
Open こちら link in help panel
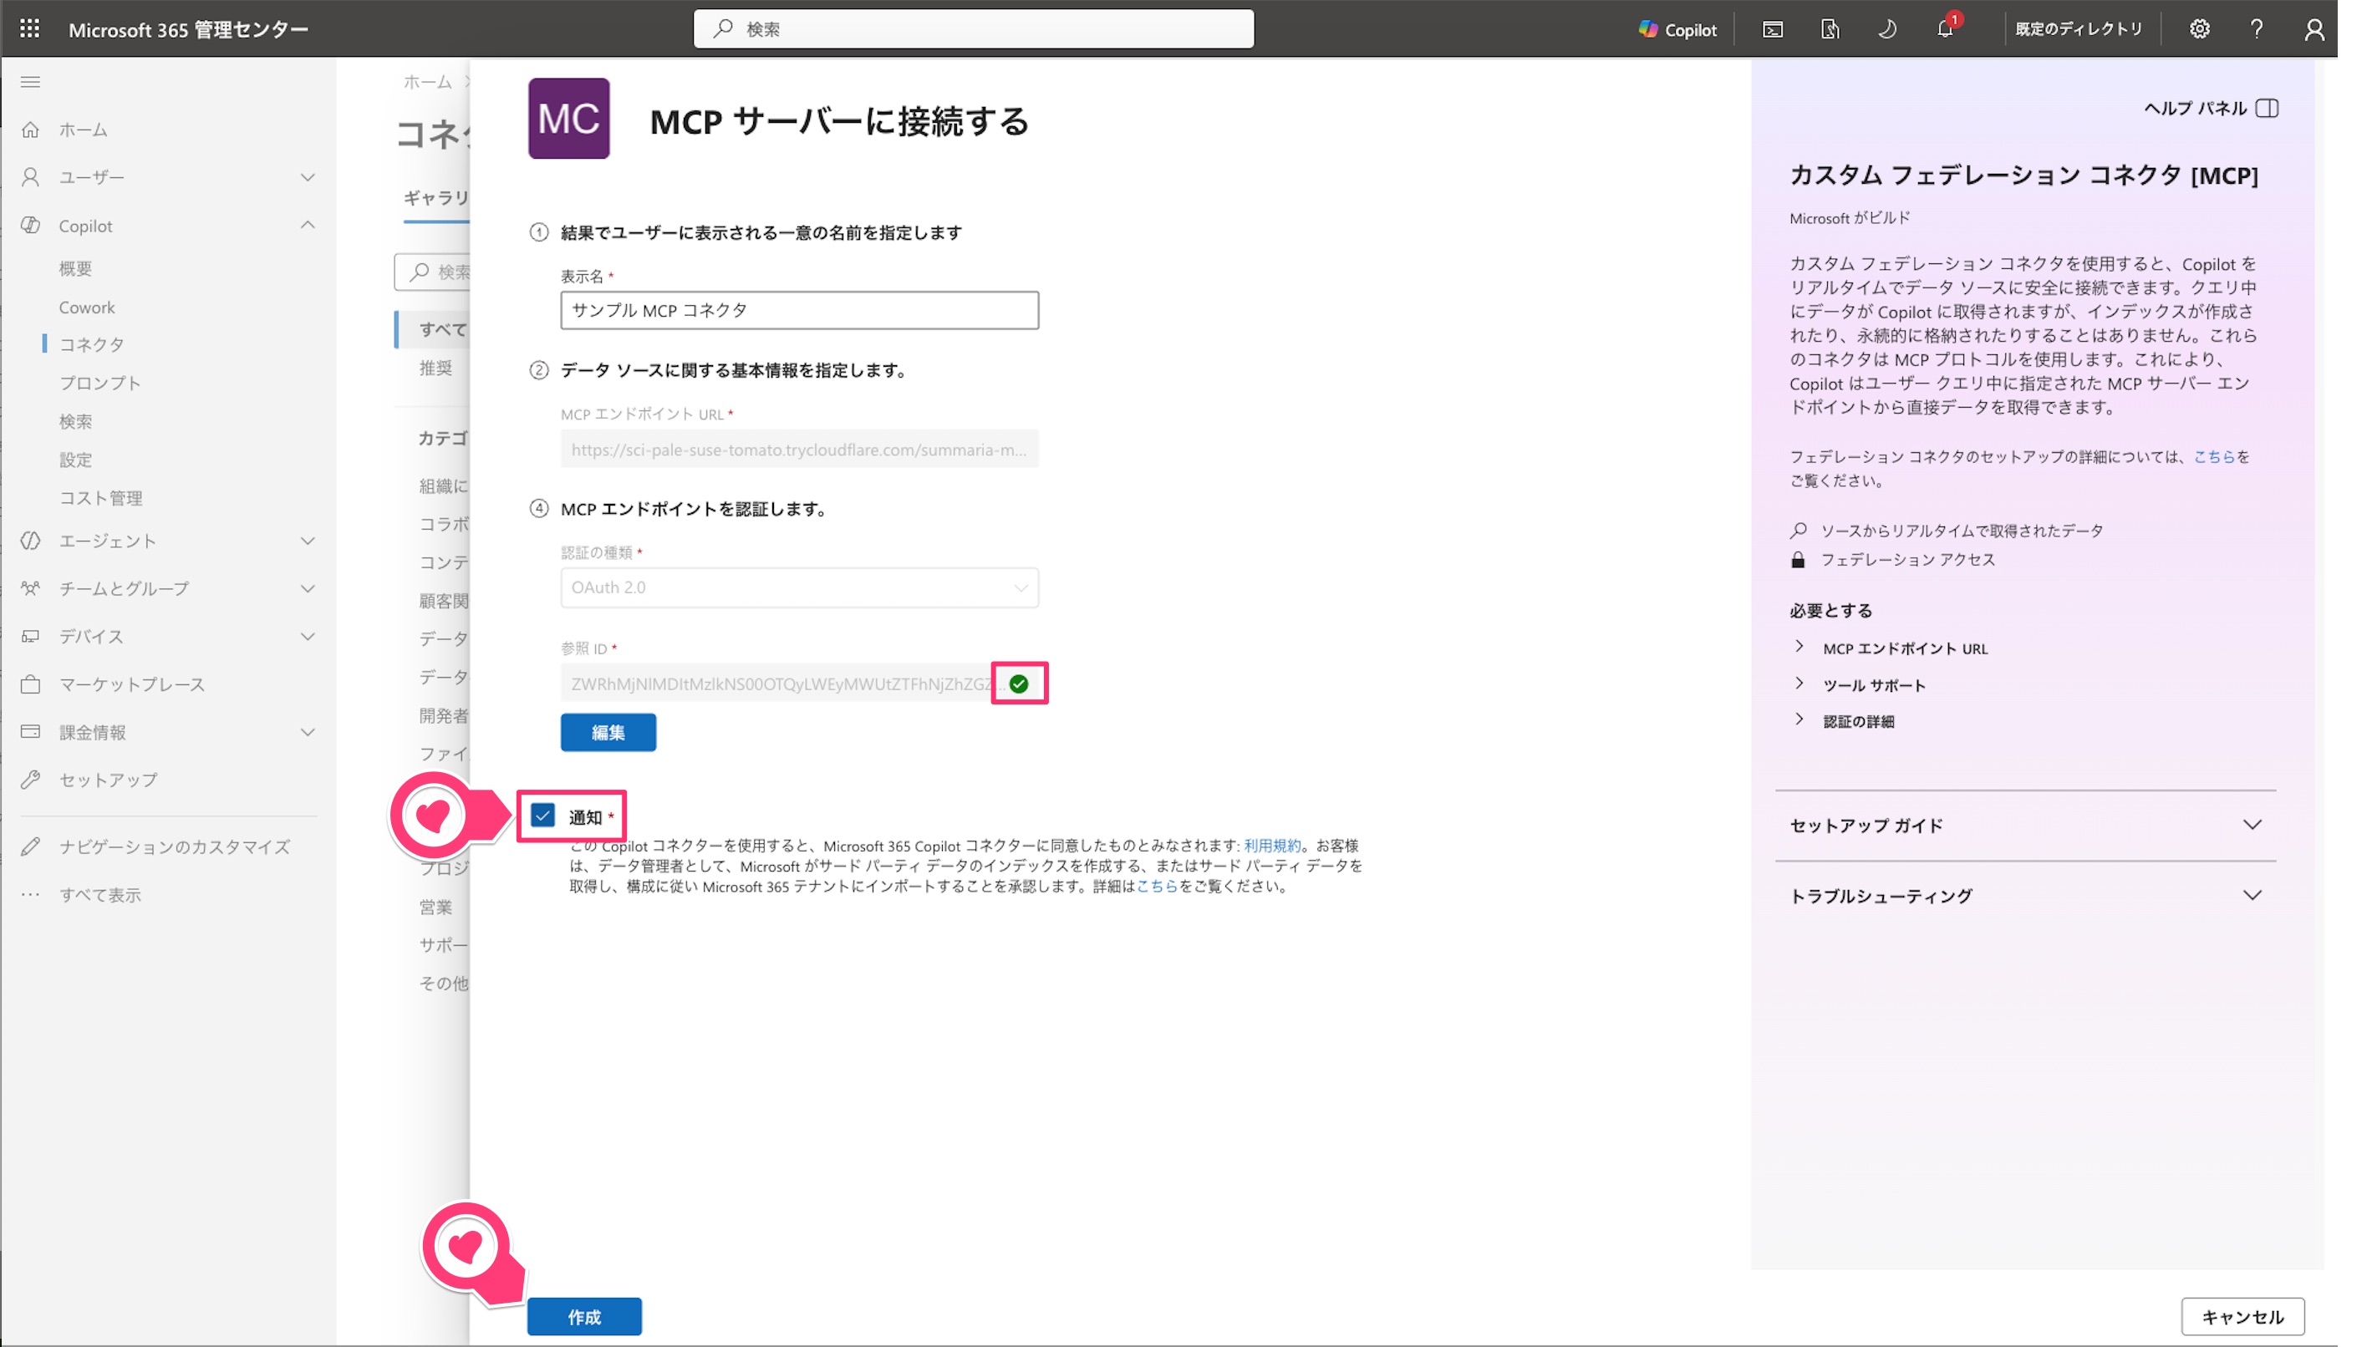click(x=2215, y=456)
